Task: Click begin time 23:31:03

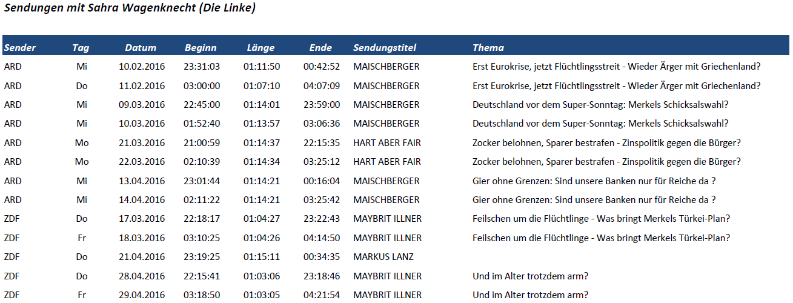Action: pos(202,67)
